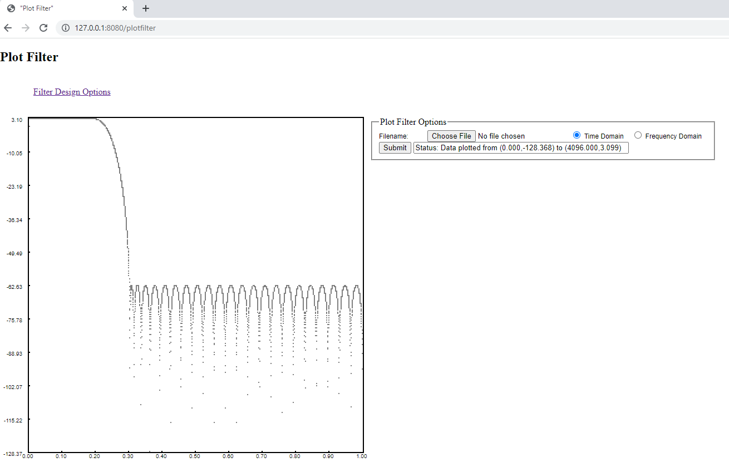Click the filter response plot area
The height and width of the screenshot is (472, 729).
195,284
